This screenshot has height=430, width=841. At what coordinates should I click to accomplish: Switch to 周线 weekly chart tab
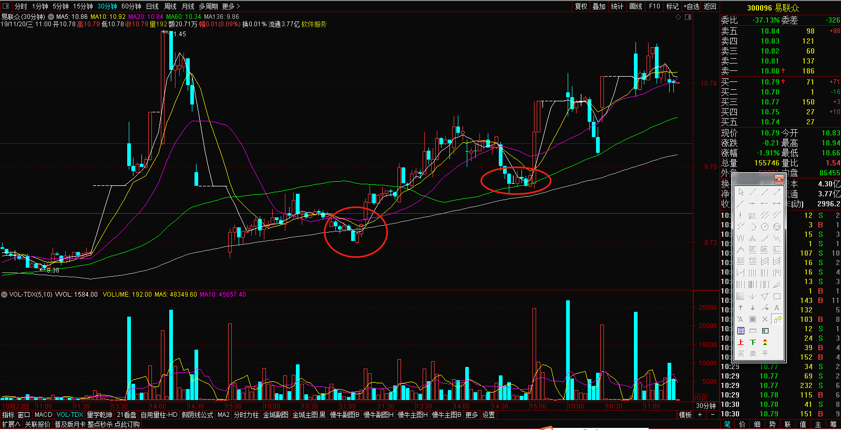click(170, 6)
